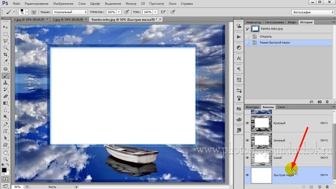Image resolution: width=336 pixels, height=189 pixels.
Task: Open the Файл menu
Action: click(16, 4)
